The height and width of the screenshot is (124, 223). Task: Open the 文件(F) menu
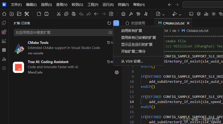(x=16, y=5)
